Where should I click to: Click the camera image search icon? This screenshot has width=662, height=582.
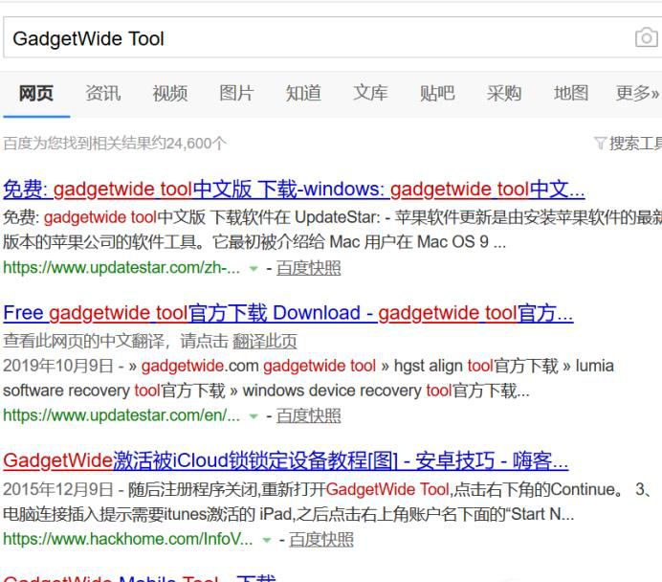[x=647, y=37]
